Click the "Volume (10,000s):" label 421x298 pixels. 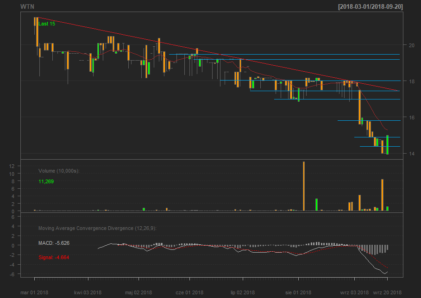[59, 171]
